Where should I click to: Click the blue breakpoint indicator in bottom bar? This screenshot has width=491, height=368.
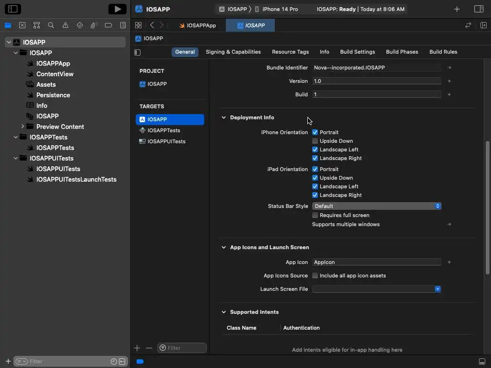coord(140,361)
